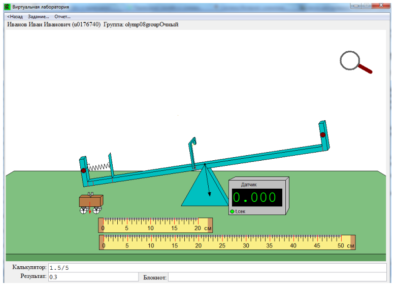Click the small vertical plate by the spring

[111, 165]
